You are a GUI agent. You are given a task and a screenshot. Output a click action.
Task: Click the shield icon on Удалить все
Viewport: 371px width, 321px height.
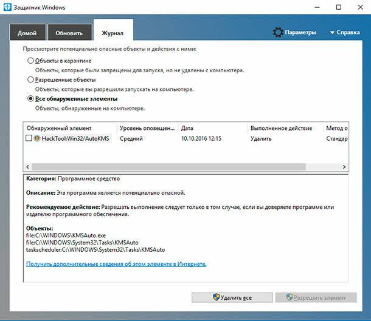pos(217,297)
